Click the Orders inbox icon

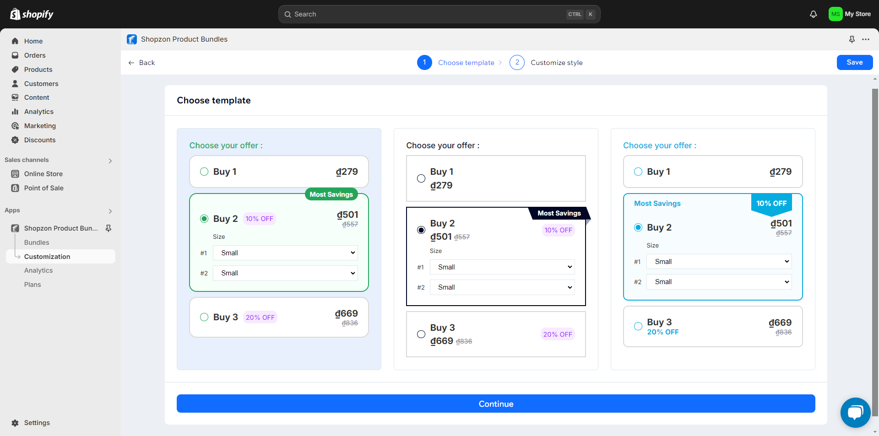tap(15, 55)
